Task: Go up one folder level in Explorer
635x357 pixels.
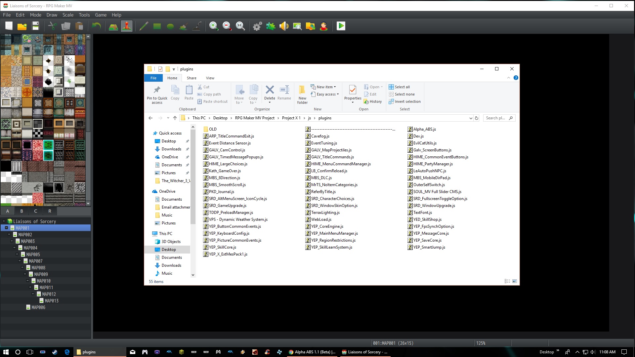Action: point(175,118)
